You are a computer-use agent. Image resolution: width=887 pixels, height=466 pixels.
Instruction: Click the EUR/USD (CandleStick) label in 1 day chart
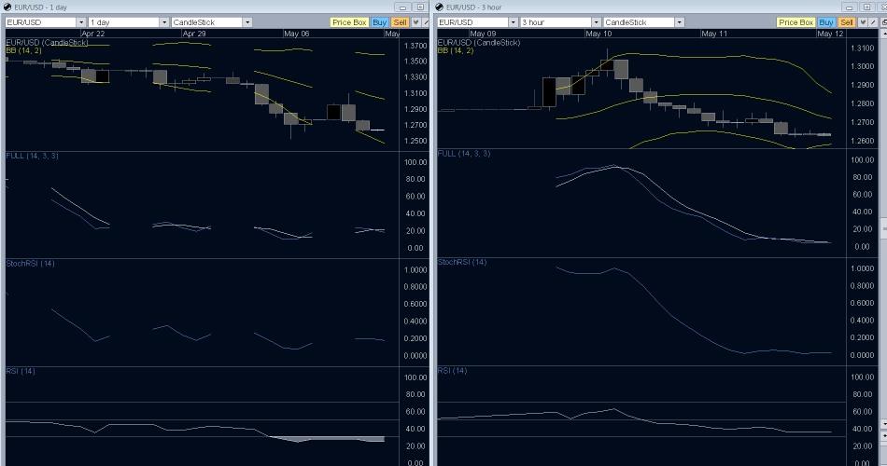click(47, 42)
